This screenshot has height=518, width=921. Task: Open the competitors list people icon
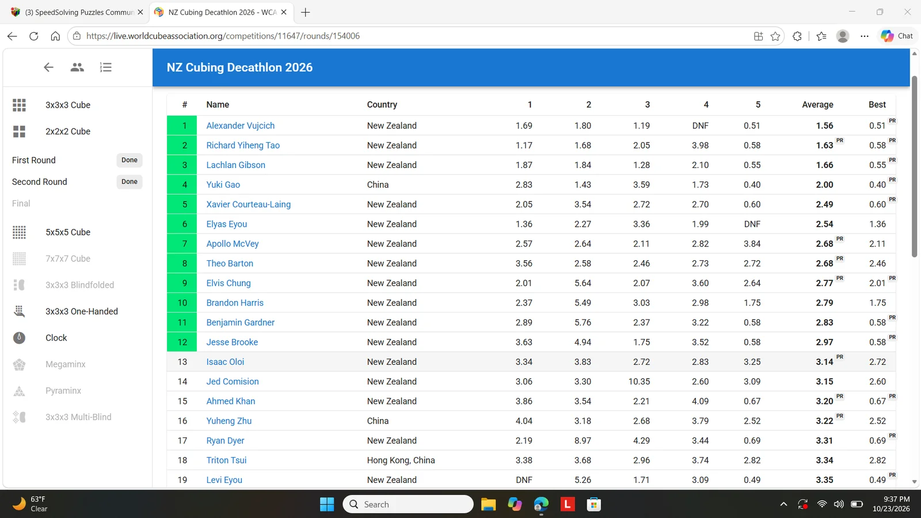click(77, 67)
